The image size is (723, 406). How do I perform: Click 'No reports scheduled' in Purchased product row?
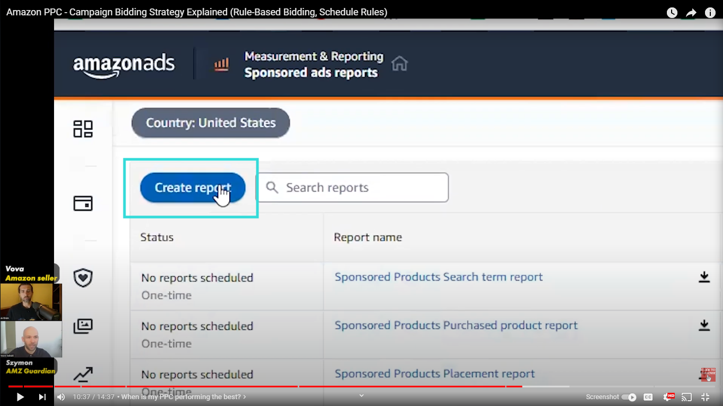tap(197, 326)
